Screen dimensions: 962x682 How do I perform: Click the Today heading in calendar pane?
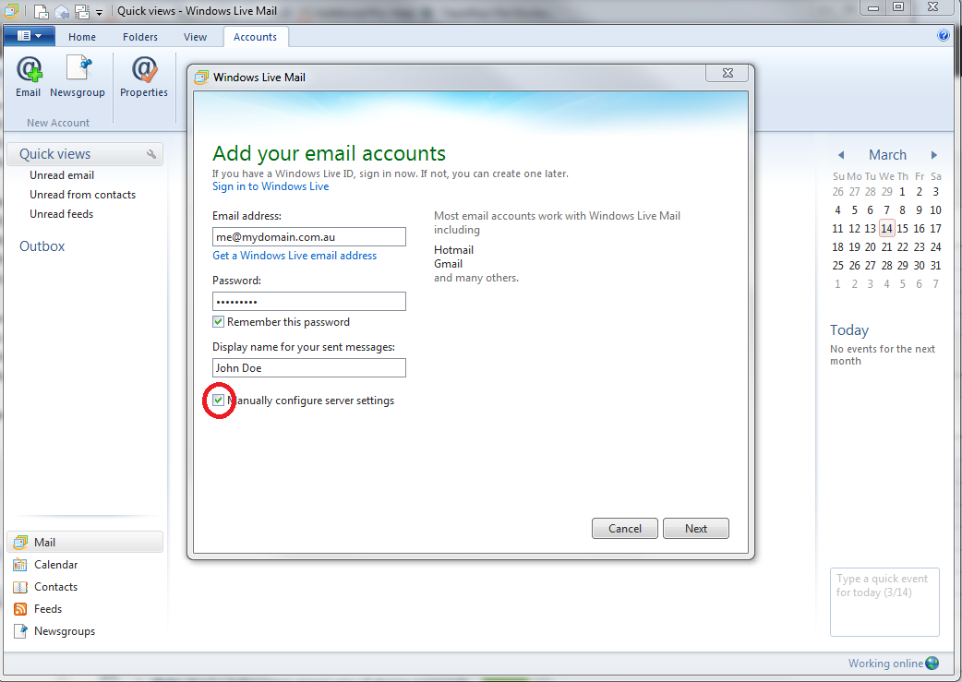point(849,330)
